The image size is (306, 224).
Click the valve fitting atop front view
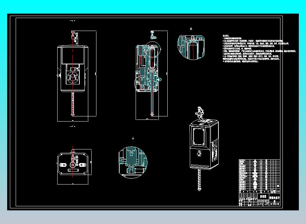click(74, 38)
